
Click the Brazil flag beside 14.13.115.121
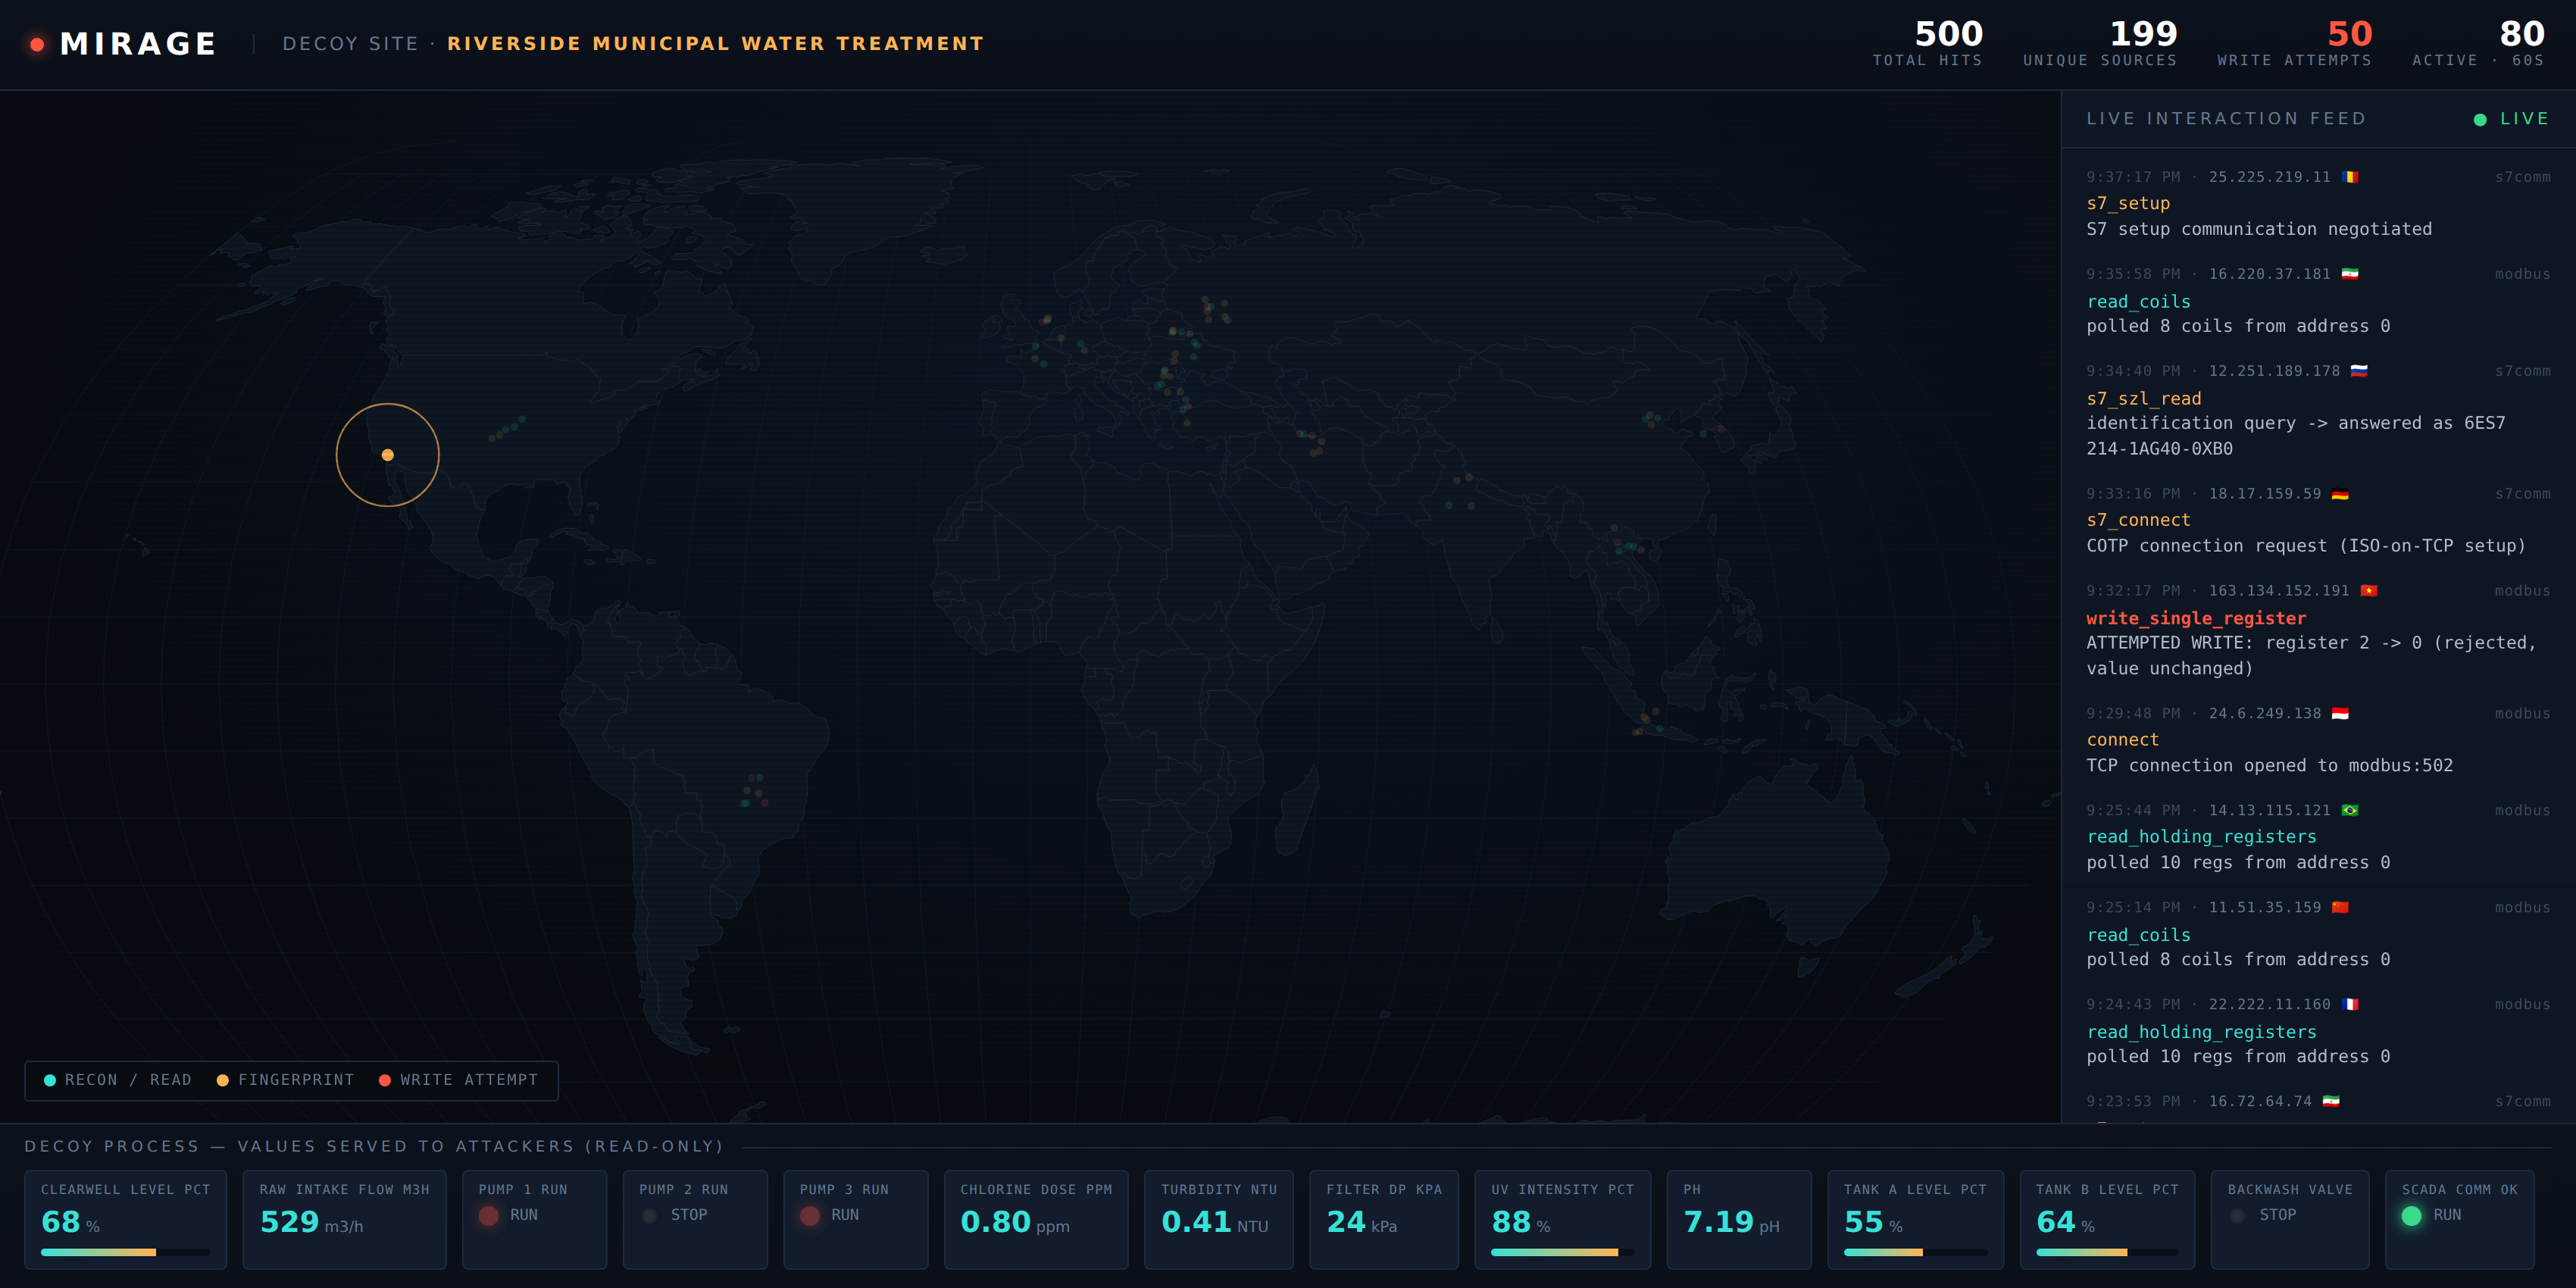coord(2350,811)
